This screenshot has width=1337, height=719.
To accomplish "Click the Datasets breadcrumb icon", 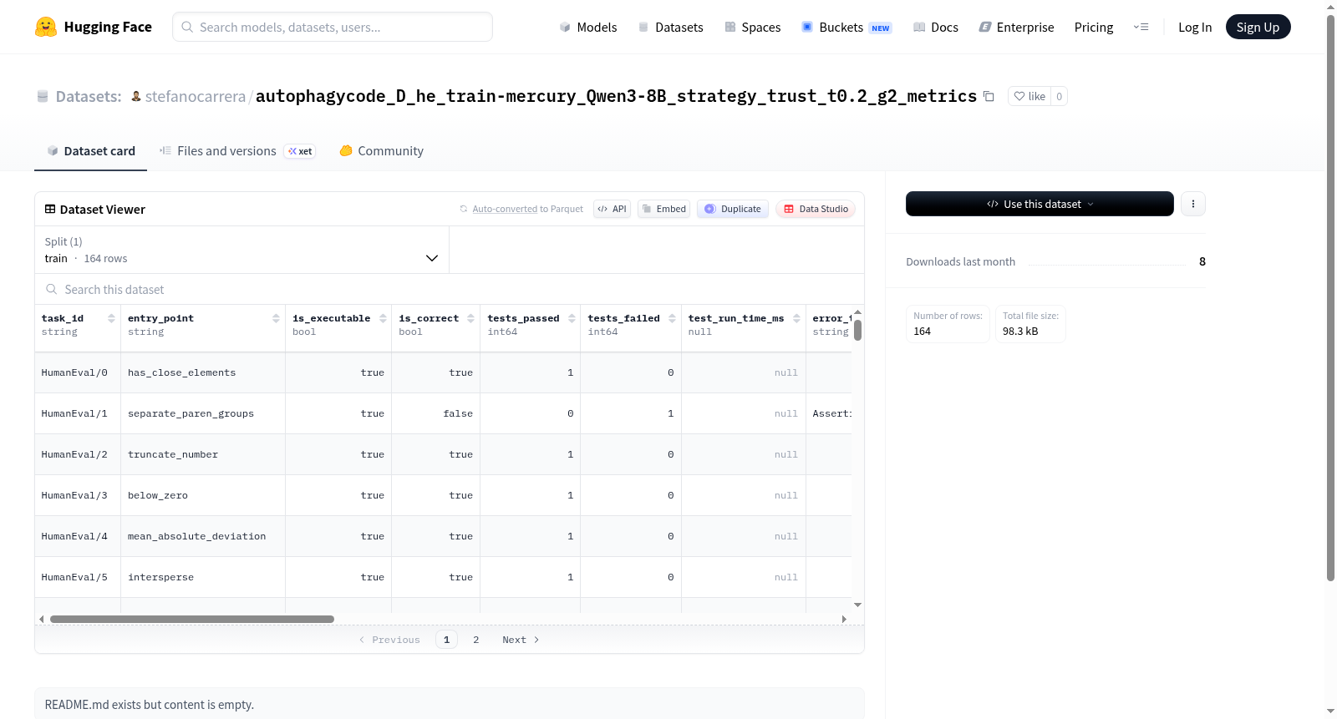I will coord(43,96).
